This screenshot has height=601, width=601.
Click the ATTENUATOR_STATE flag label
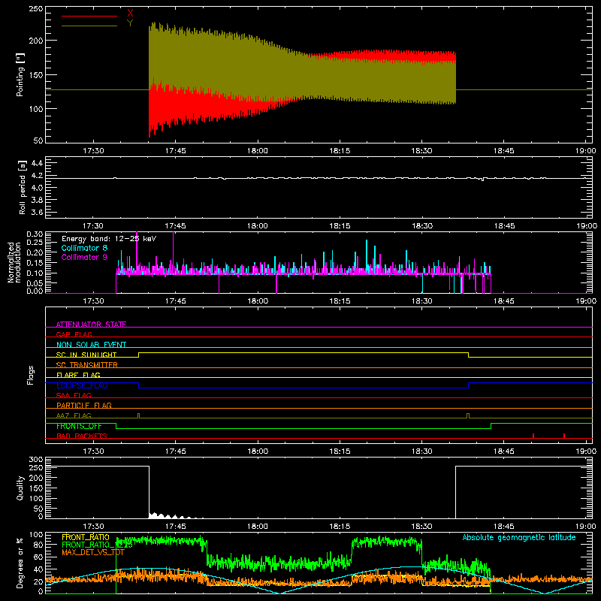point(91,325)
